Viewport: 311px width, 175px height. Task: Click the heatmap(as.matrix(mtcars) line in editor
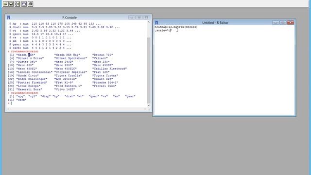176,27
